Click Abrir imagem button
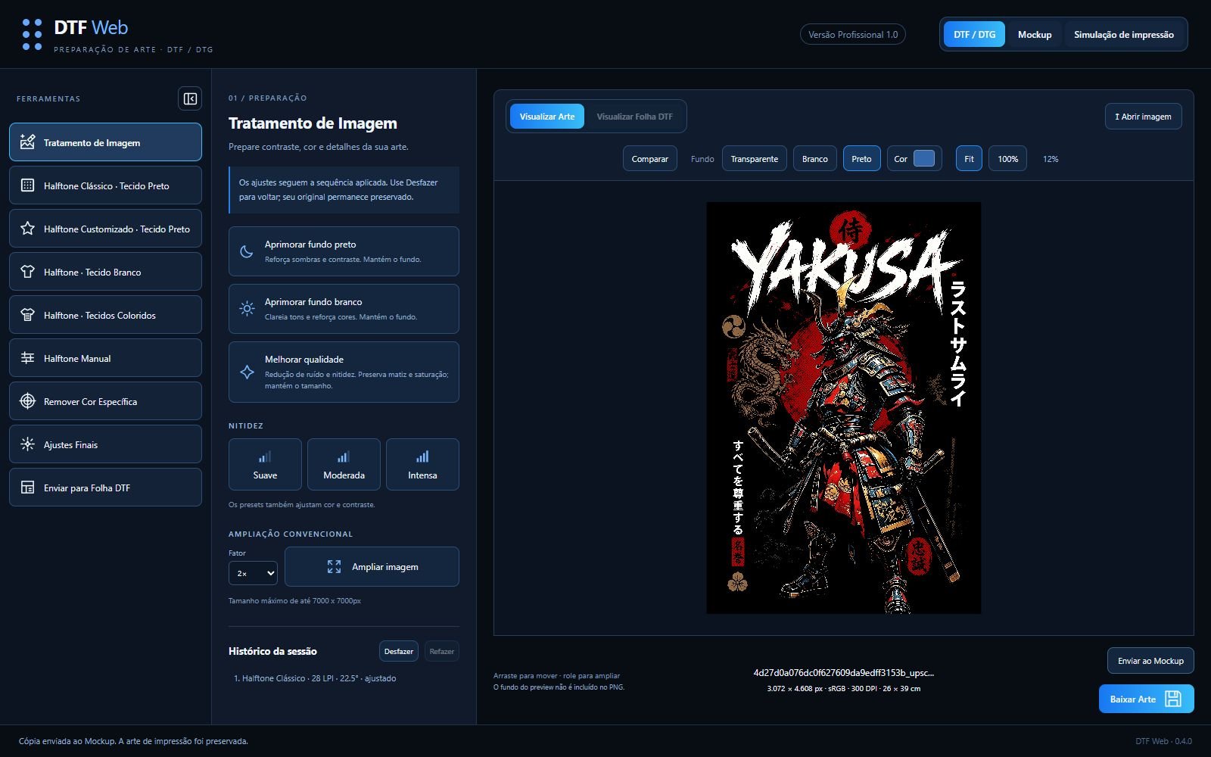 coord(1143,117)
